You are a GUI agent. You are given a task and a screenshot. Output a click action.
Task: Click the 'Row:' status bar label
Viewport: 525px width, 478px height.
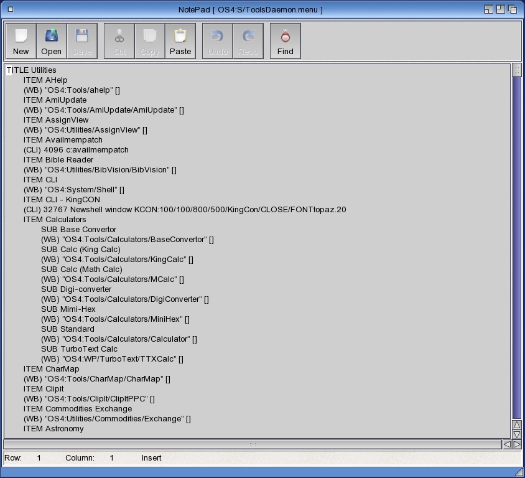tap(13, 458)
